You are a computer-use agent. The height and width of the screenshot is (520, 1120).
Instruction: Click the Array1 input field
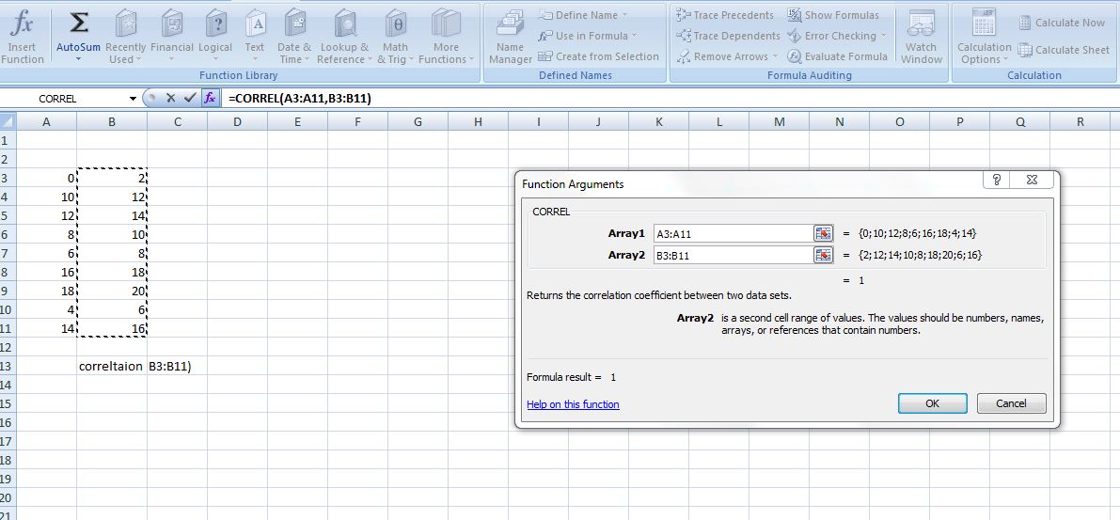pos(733,233)
